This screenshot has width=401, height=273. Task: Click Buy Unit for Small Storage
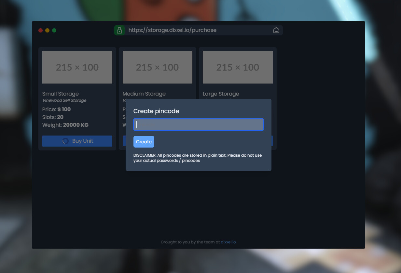tap(77, 141)
